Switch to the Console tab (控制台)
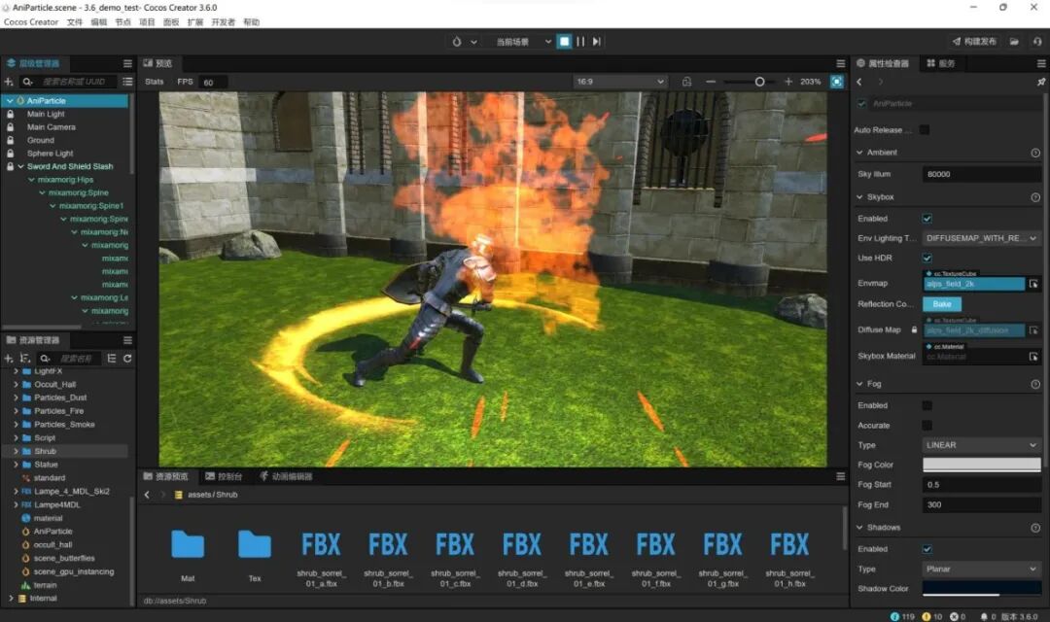The image size is (1050, 622). click(224, 477)
